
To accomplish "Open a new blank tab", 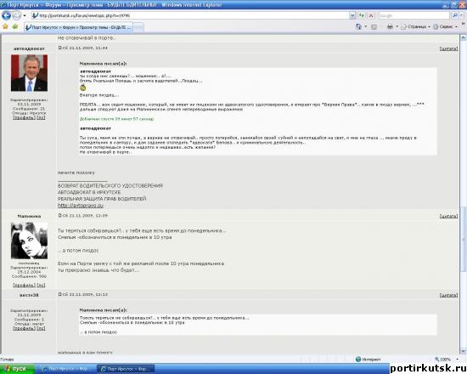I will point(138,27).
